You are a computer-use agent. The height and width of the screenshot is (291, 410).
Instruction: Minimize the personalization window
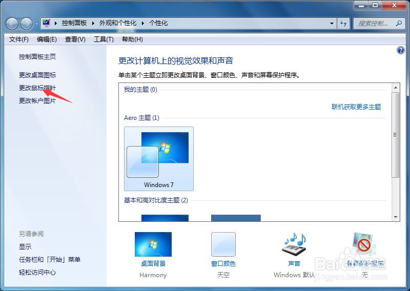361,5
